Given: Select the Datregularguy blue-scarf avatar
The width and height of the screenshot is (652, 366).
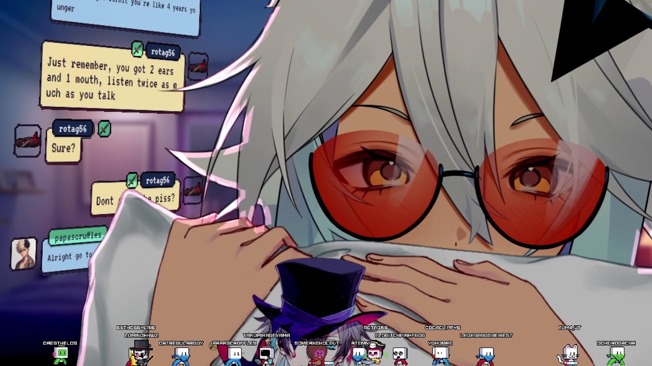Looking at the screenshot, I should click(181, 356).
